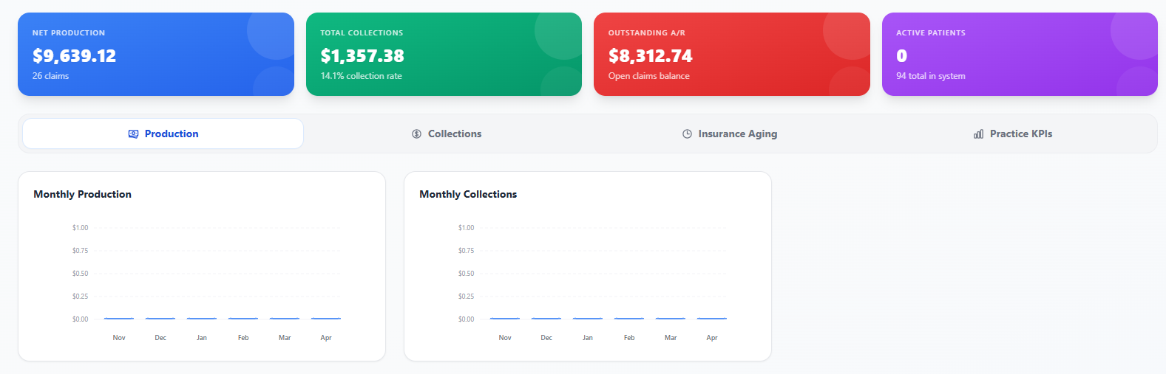Click the Nov bar in Monthly Production
The image size is (1166, 374).
[119, 319]
